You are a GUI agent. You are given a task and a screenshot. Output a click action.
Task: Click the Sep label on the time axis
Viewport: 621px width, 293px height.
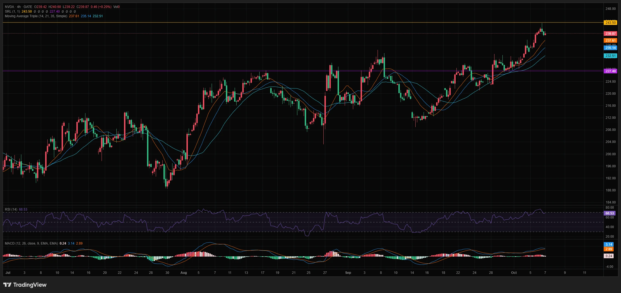click(x=348, y=273)
